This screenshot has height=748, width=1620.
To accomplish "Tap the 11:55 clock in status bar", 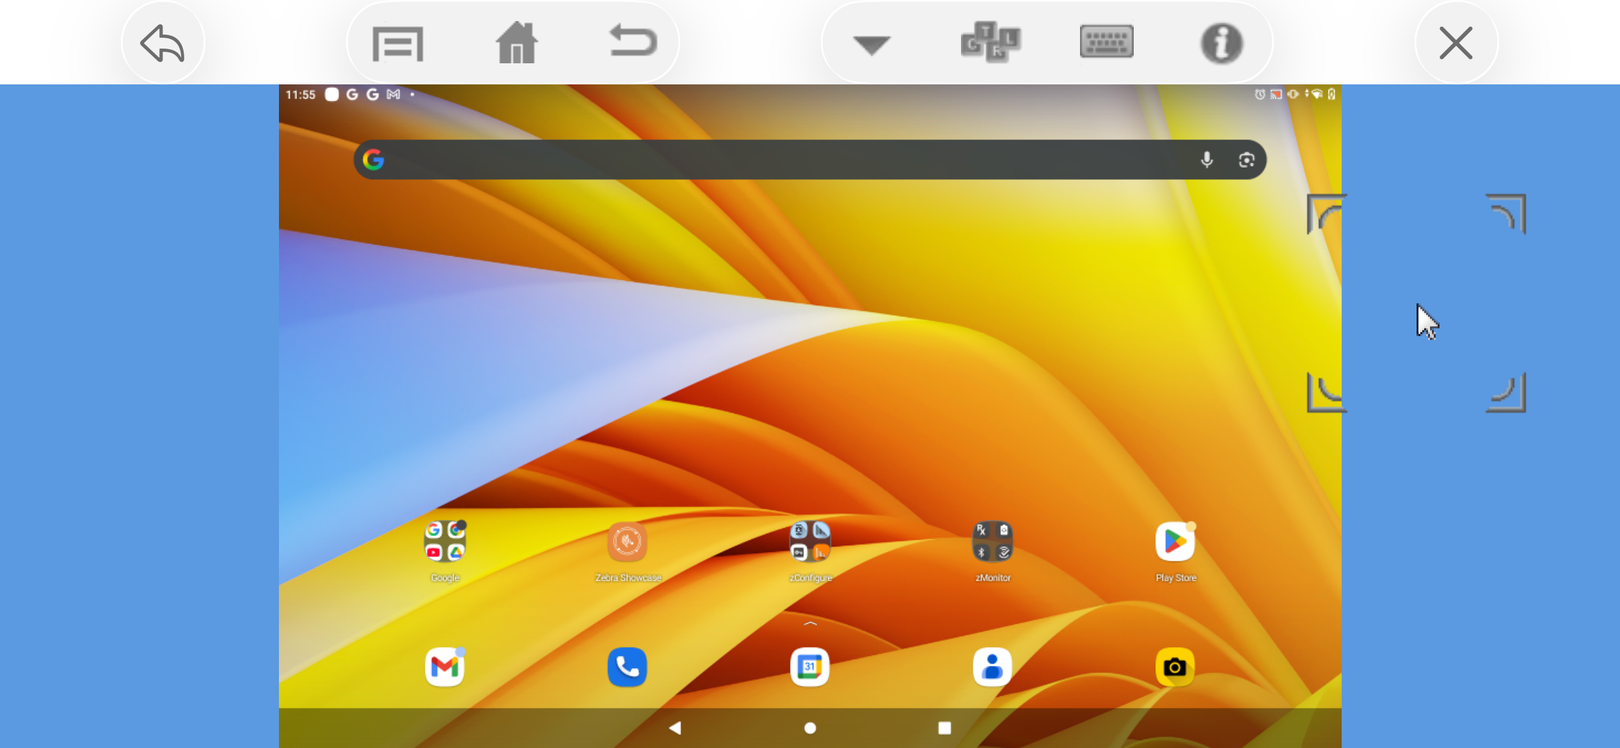I will (x=301, y=95).
